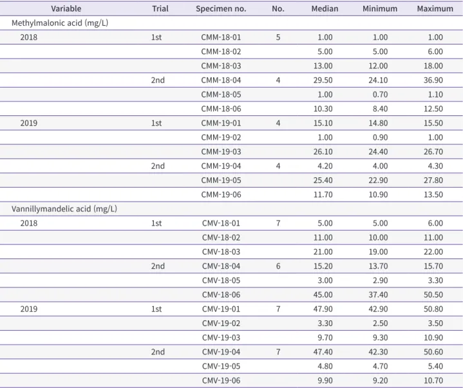Click specimen CMV-19-05
The height and width of the screenshot is (388, 463).
click(x=221, y=366)
